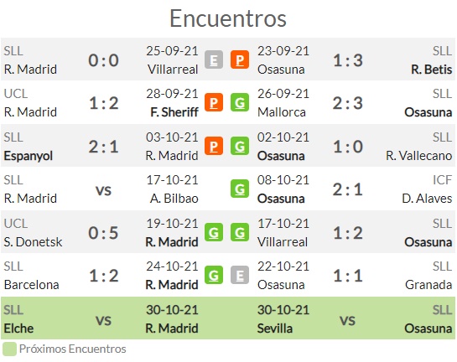Click the green G badge for Barcelona vs R. Madrid

click(214, 275)
